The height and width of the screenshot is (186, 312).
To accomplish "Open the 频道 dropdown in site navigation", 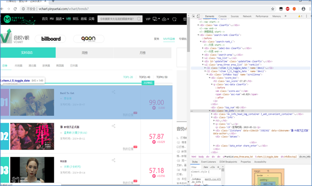I will point(60,19).
